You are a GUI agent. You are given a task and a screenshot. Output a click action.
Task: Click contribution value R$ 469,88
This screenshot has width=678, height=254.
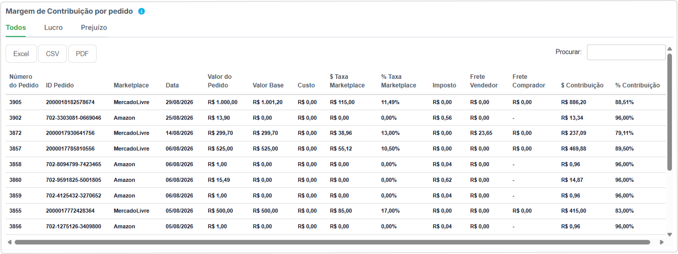point(574,148)
